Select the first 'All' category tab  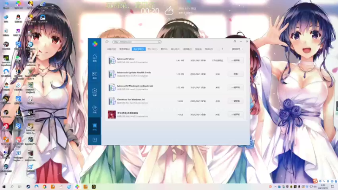tap(112, 49)
